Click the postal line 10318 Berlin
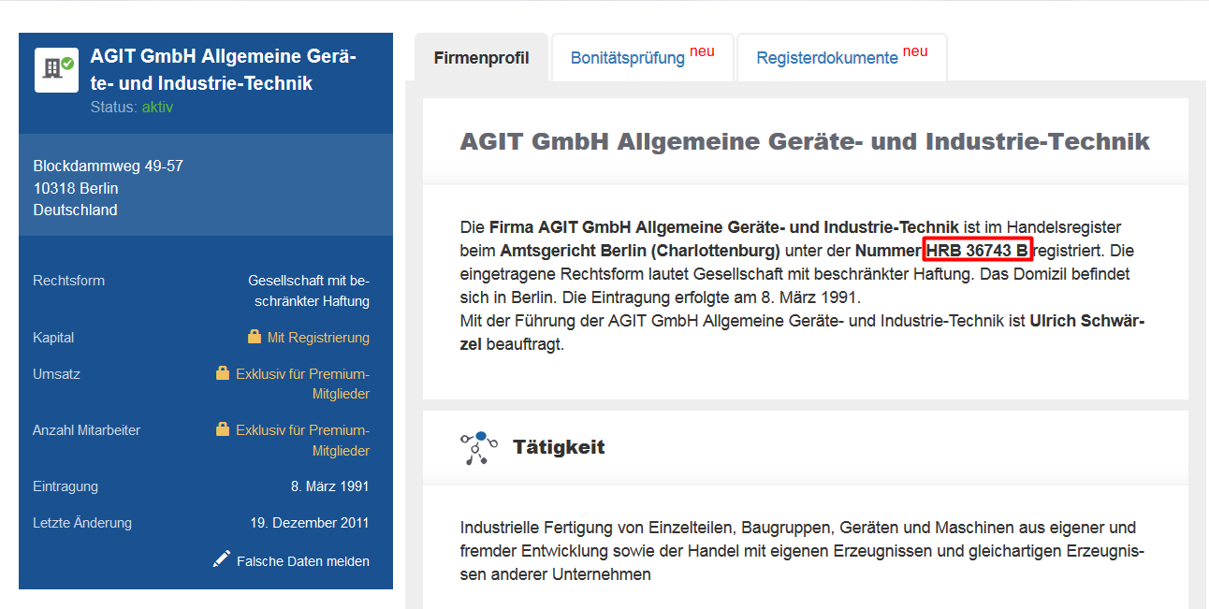Screen dimensions: 1209x609 (76, 188)
